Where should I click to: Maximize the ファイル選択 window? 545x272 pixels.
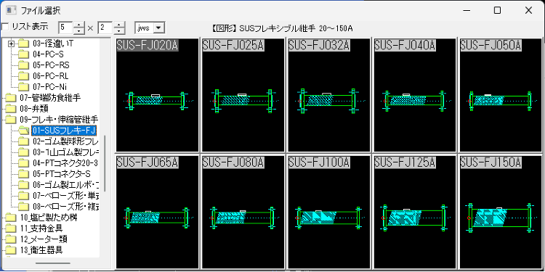pos(497,10)
